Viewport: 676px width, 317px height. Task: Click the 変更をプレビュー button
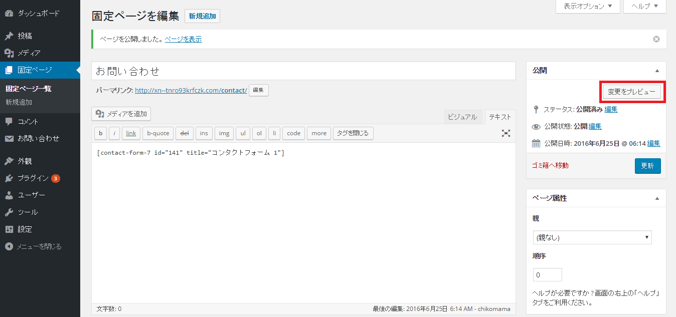pyautogui.click(x=632, y=92)
